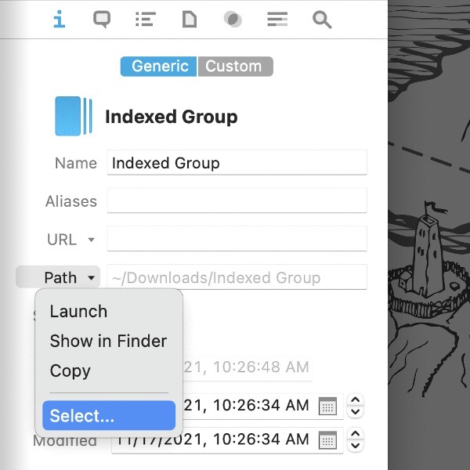Click the Indexed Group blue group icon
The image size is (470, 470).
point(74,116)
